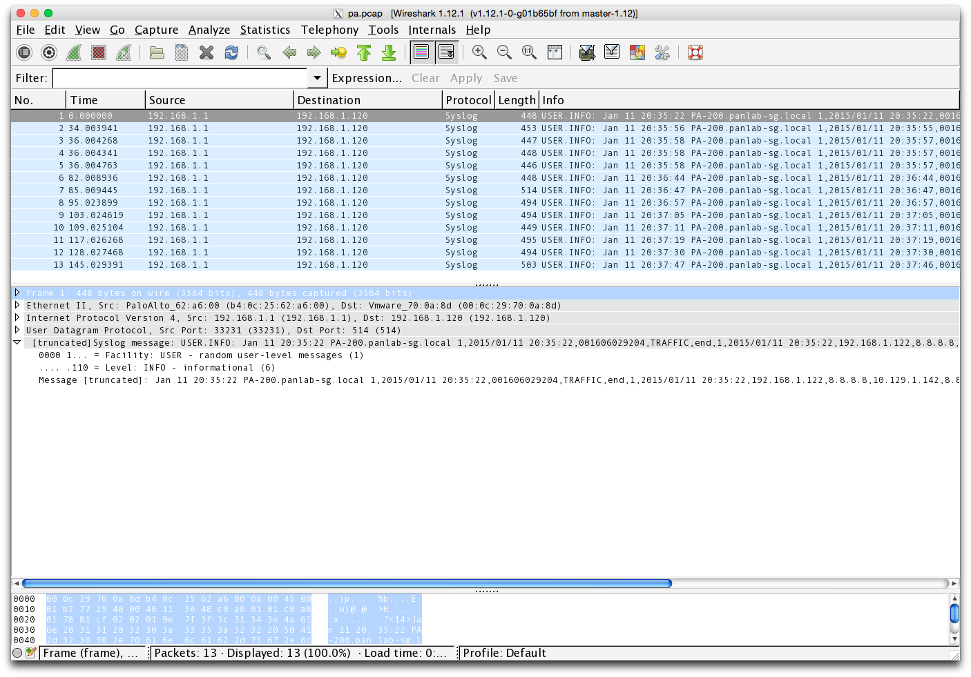The image size is (971, 677).
Task: Restart the current capture
Action: pyautogui.click(x=123, y=52)
